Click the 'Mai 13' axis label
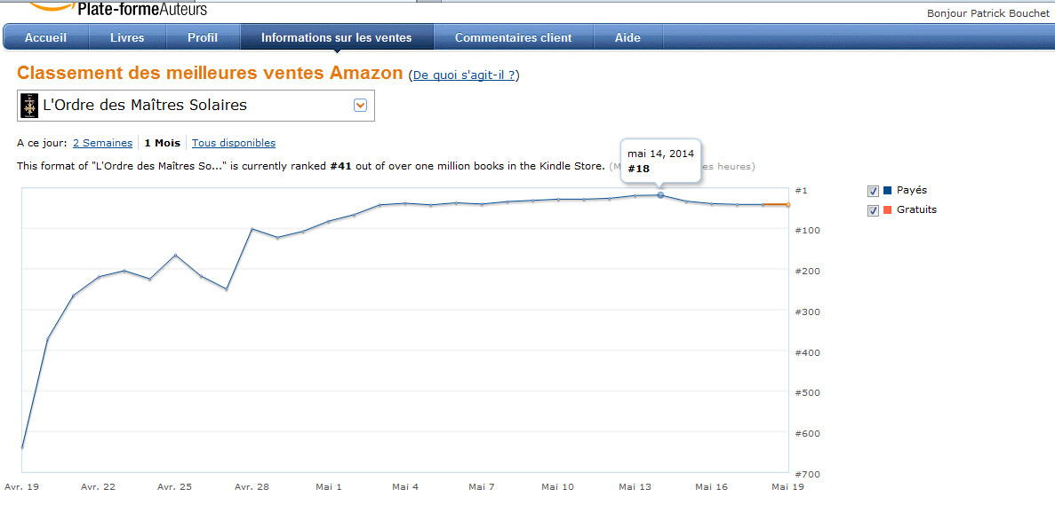This screenshot has height=505, width=1055. pos(635,486)
